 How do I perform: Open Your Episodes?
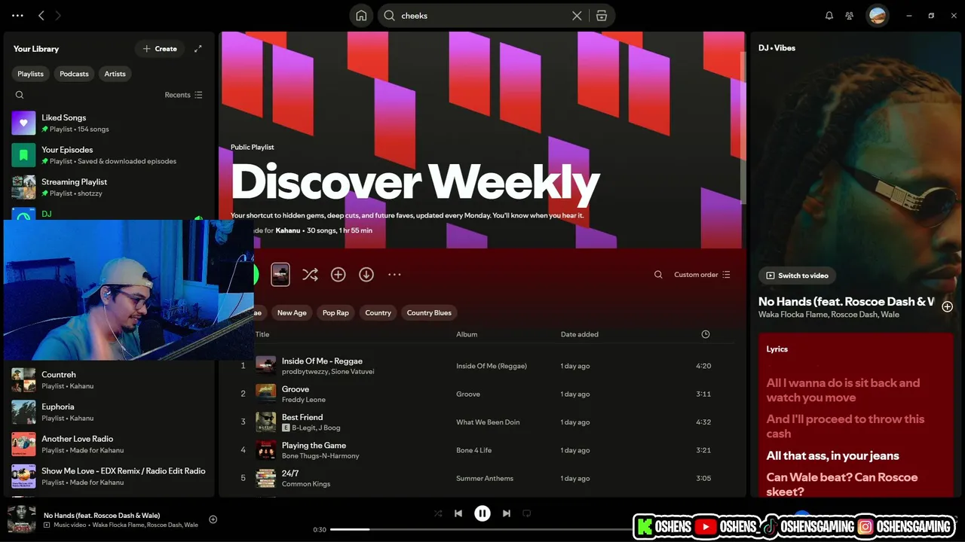coord(109,155)
